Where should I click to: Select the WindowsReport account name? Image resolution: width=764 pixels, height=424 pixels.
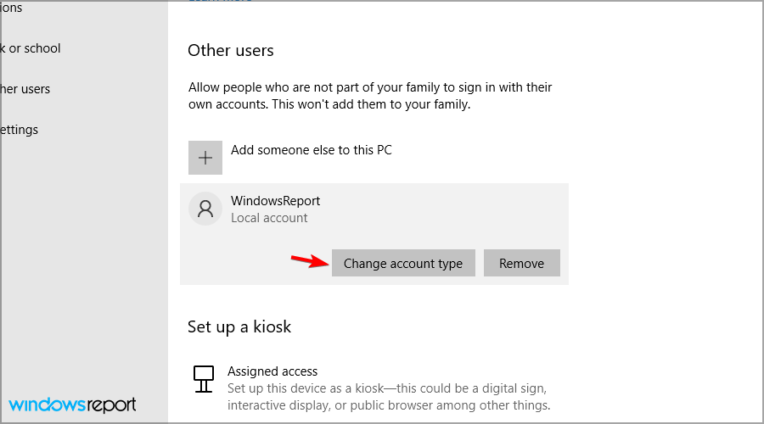(275, 201)
